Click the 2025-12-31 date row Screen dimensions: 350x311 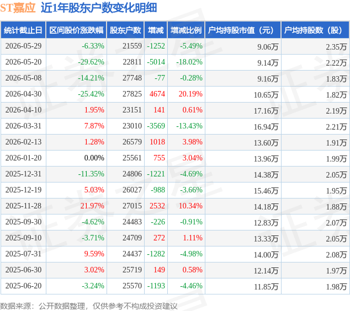pyautogui.click(x=175, y=174)
